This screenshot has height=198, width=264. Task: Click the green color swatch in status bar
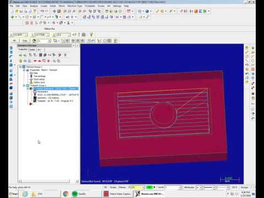coord(150,187)
